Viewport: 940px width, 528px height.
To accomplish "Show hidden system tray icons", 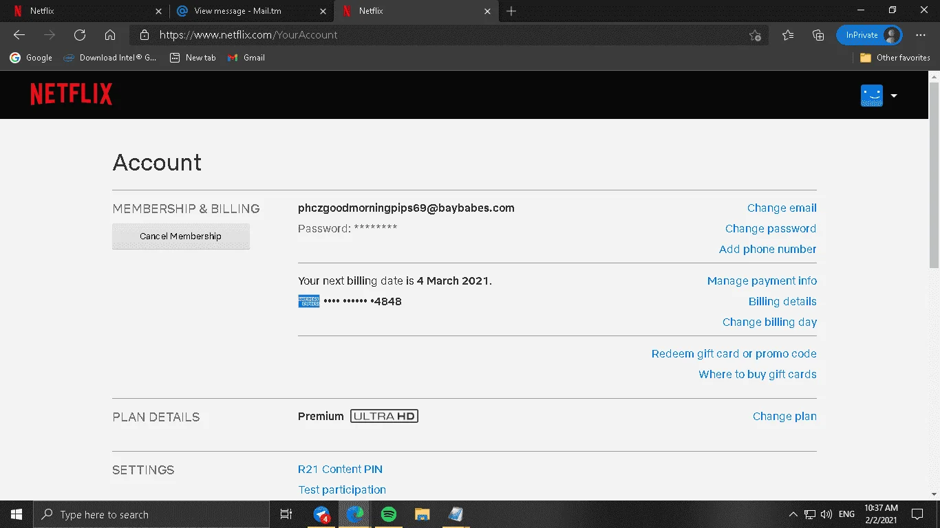I will (x=793, y=514).
